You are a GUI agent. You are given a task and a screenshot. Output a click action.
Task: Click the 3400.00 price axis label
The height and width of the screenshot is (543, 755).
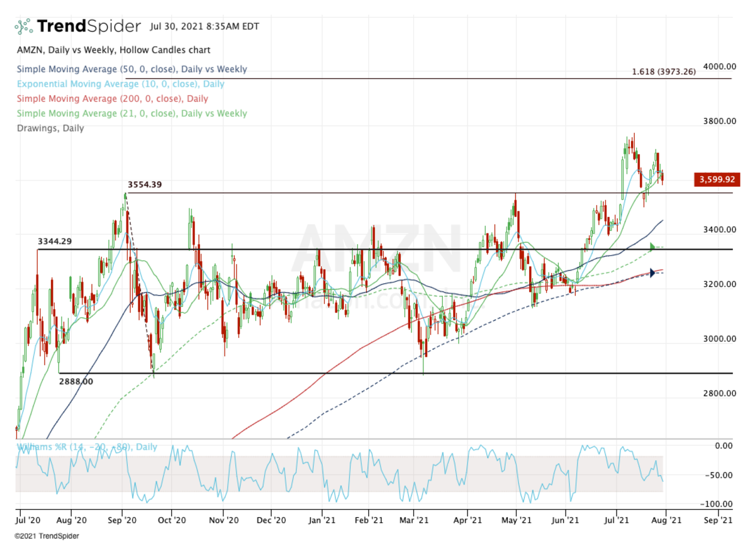coord(720,230)
